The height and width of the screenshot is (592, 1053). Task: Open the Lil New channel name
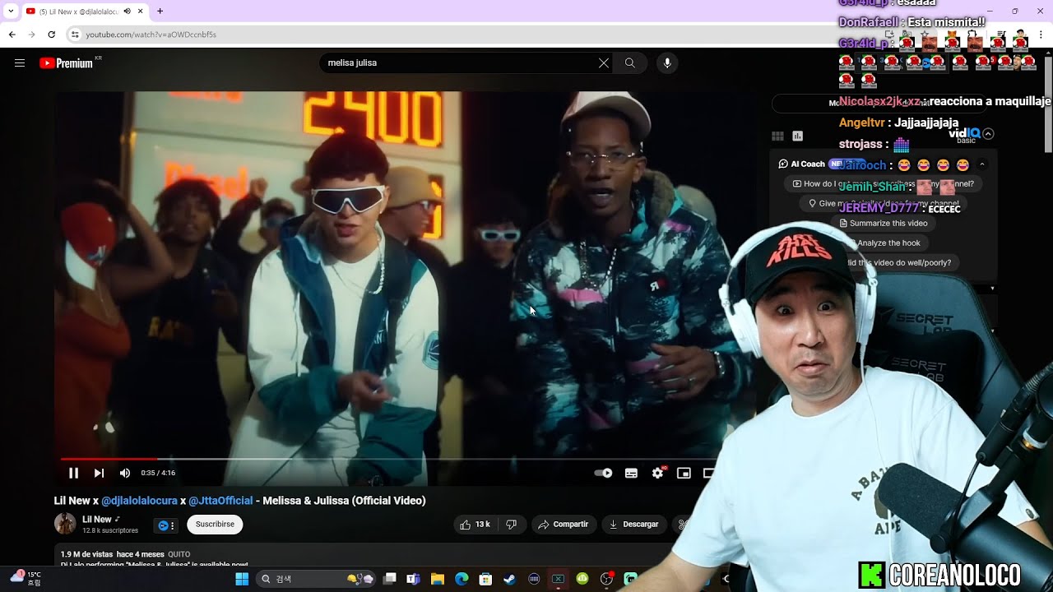97,519
